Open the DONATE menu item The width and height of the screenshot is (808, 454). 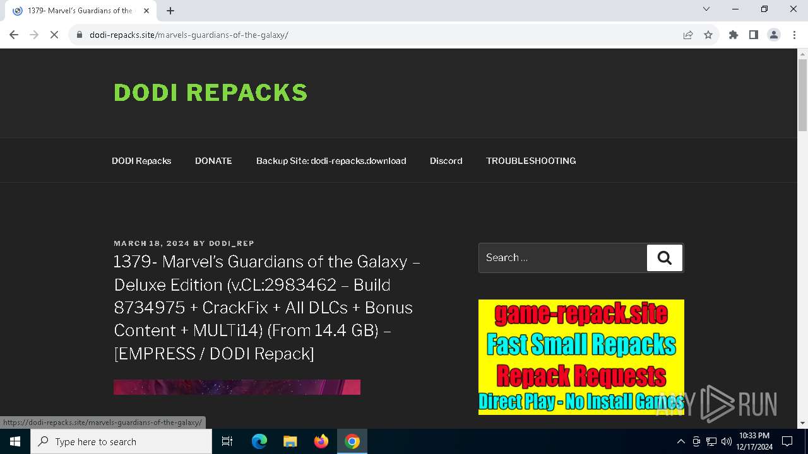pyautogui.click(x=213, y=161)
